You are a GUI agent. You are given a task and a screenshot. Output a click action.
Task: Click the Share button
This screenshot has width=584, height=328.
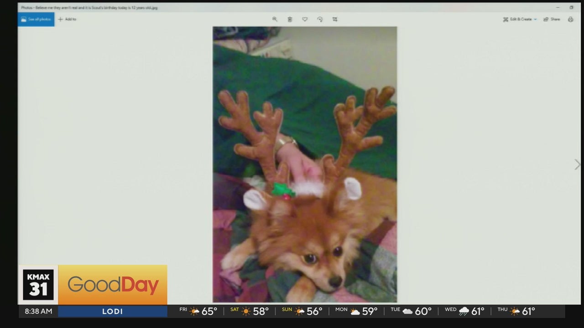[552, 19]
